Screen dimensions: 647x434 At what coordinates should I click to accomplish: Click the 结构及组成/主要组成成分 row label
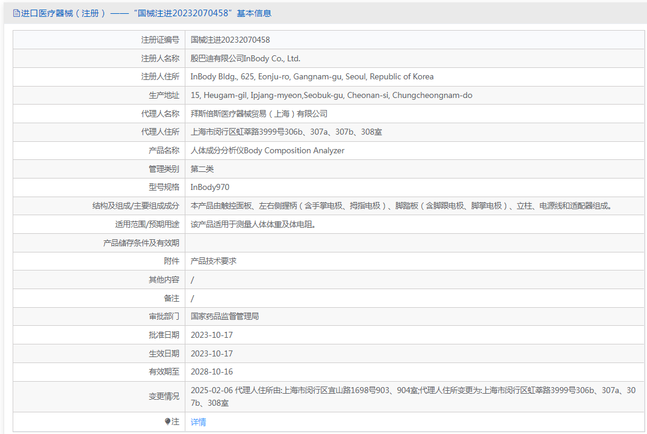click(x=136, y=206)
